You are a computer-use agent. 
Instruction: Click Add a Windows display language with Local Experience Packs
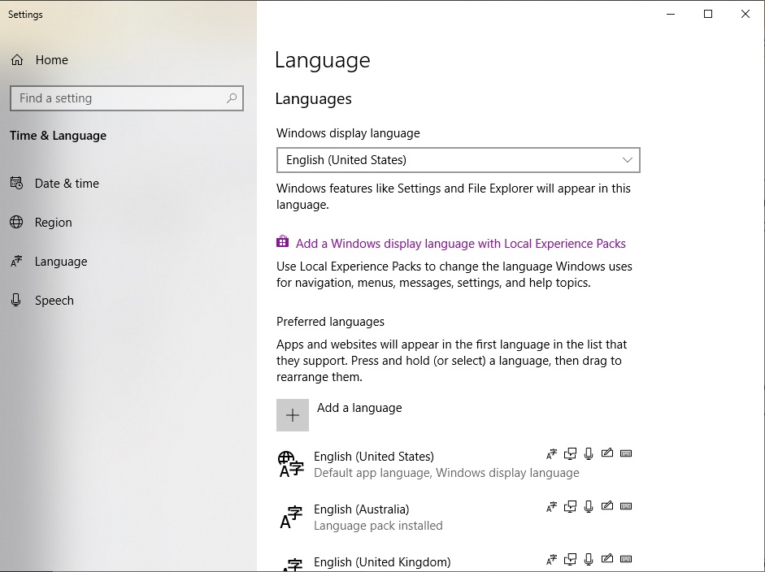click(461, 243)
